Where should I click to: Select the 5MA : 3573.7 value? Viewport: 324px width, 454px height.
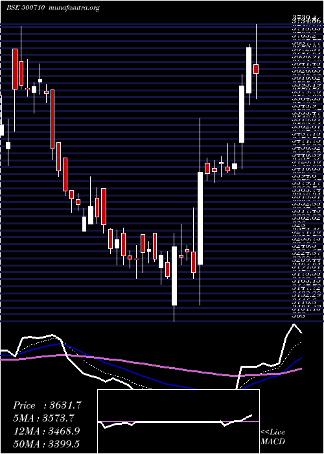click(x=44, y=418)
